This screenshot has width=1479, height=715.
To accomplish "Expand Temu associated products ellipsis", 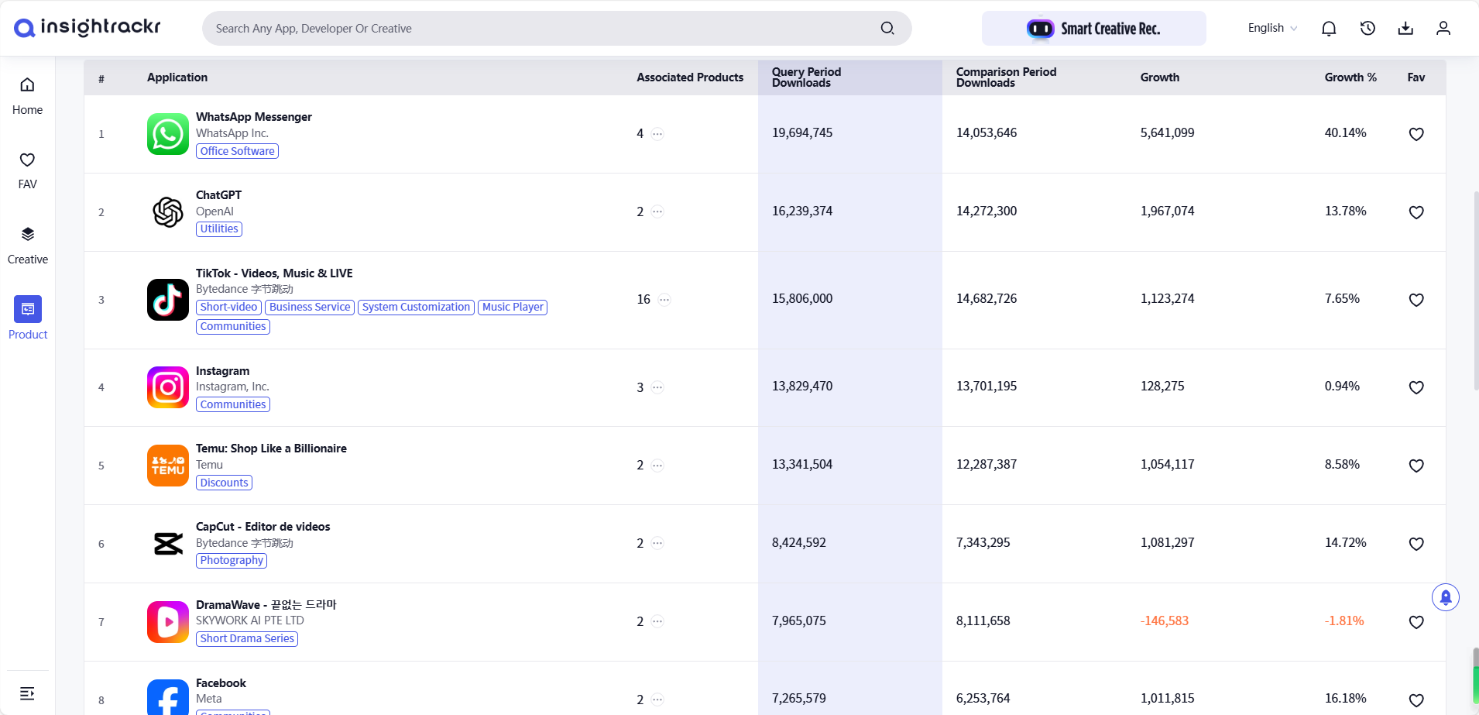I will 657,466.
